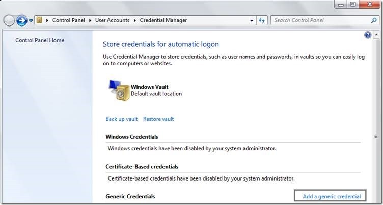Go to Control Panel Home

point(40,40)
